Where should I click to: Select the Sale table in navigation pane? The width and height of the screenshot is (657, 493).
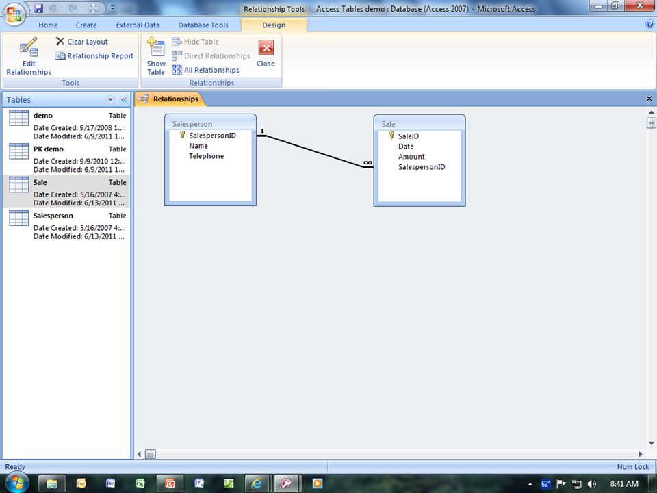pos(67,192)
